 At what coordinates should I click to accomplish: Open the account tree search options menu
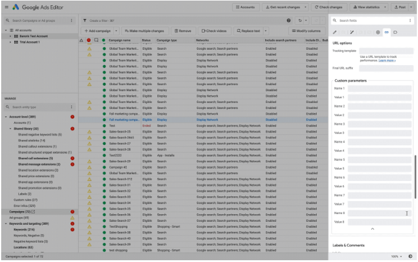72,21
